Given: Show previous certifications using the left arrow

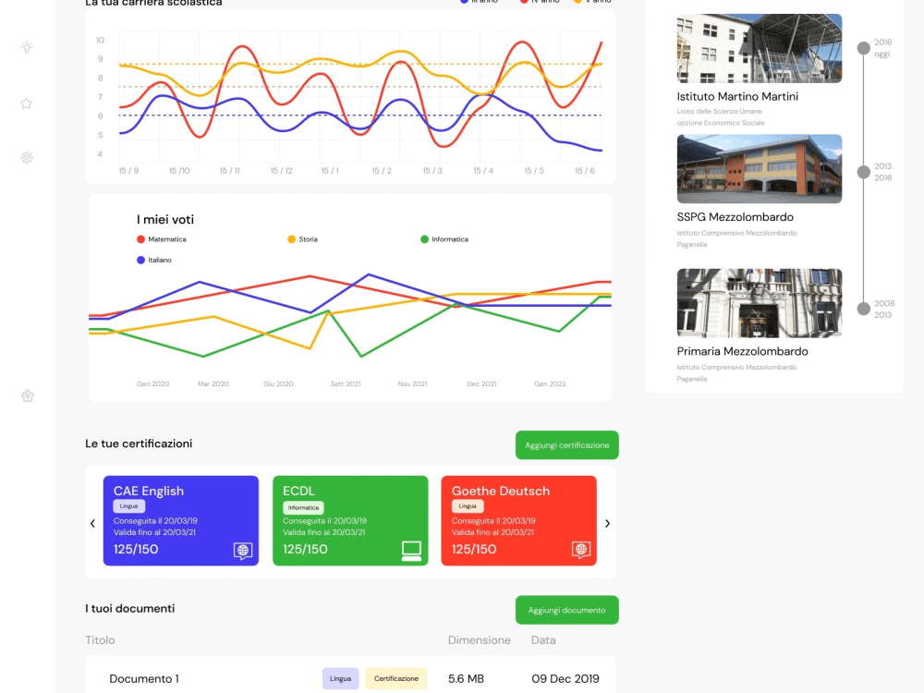Looking at the screenshot, I should click(92, 523).
